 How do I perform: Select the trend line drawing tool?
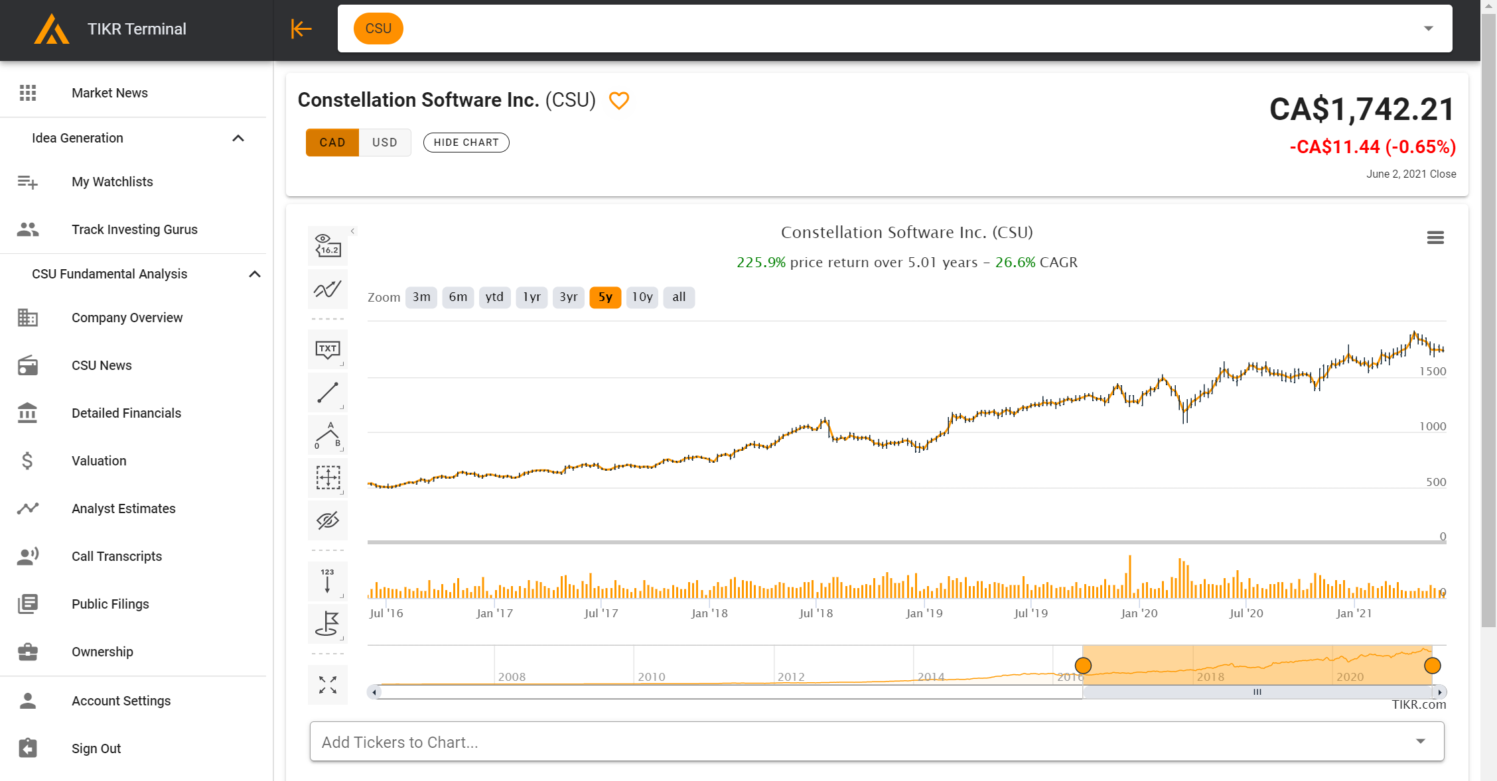(x=327, y=392)
